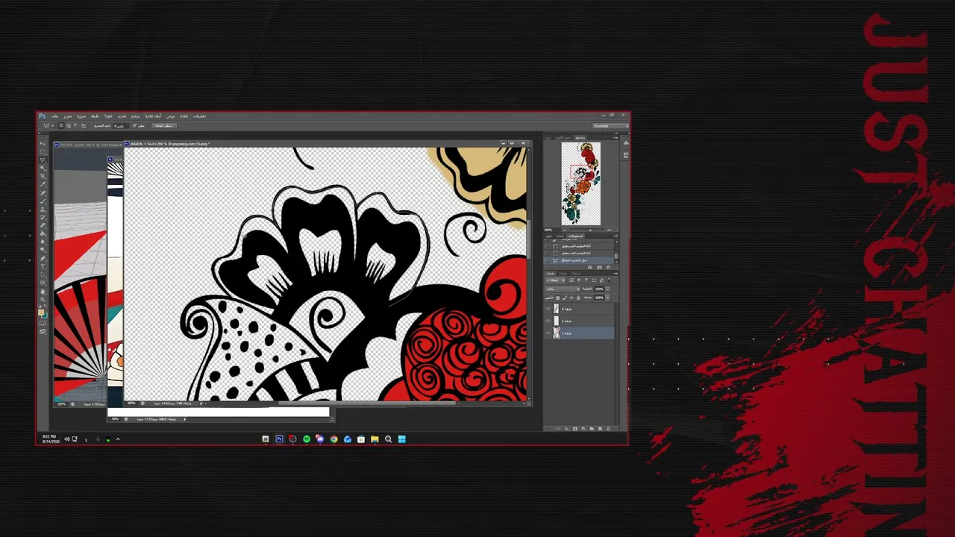Select the Pen tool
This screenshot has height=537, width=955.
point(43,258)
